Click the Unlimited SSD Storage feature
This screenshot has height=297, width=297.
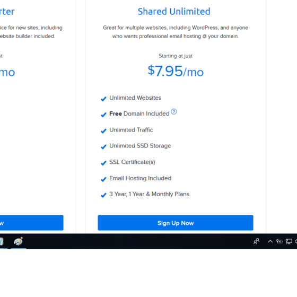(140, 146)
